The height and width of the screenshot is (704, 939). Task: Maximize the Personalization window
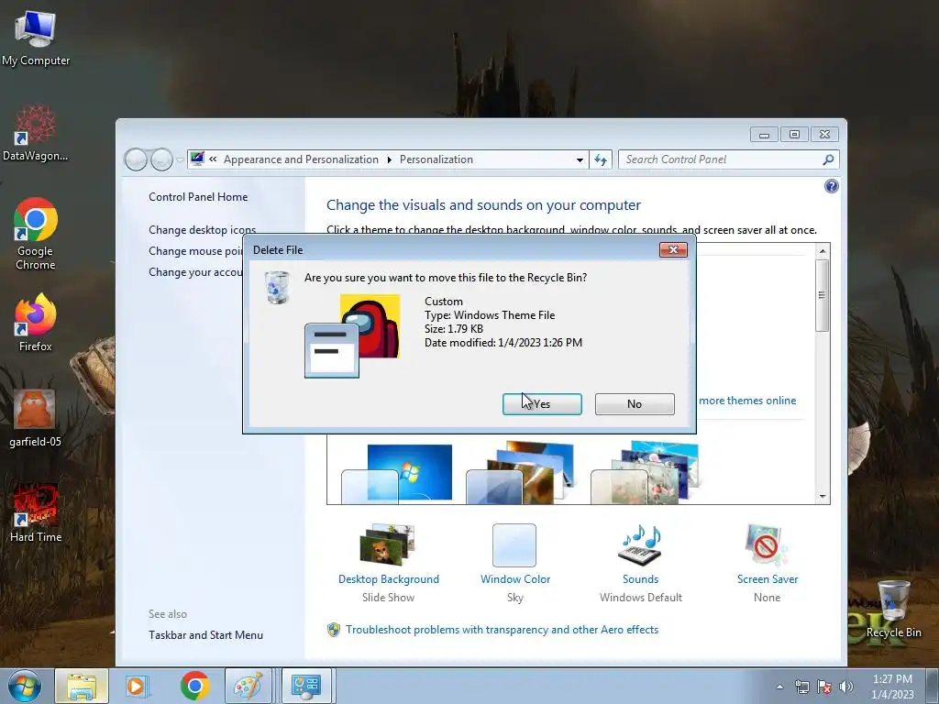coord(794,134)
